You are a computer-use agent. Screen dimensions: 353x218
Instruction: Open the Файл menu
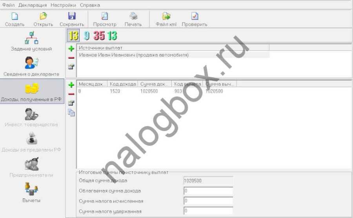coord(8,5)
